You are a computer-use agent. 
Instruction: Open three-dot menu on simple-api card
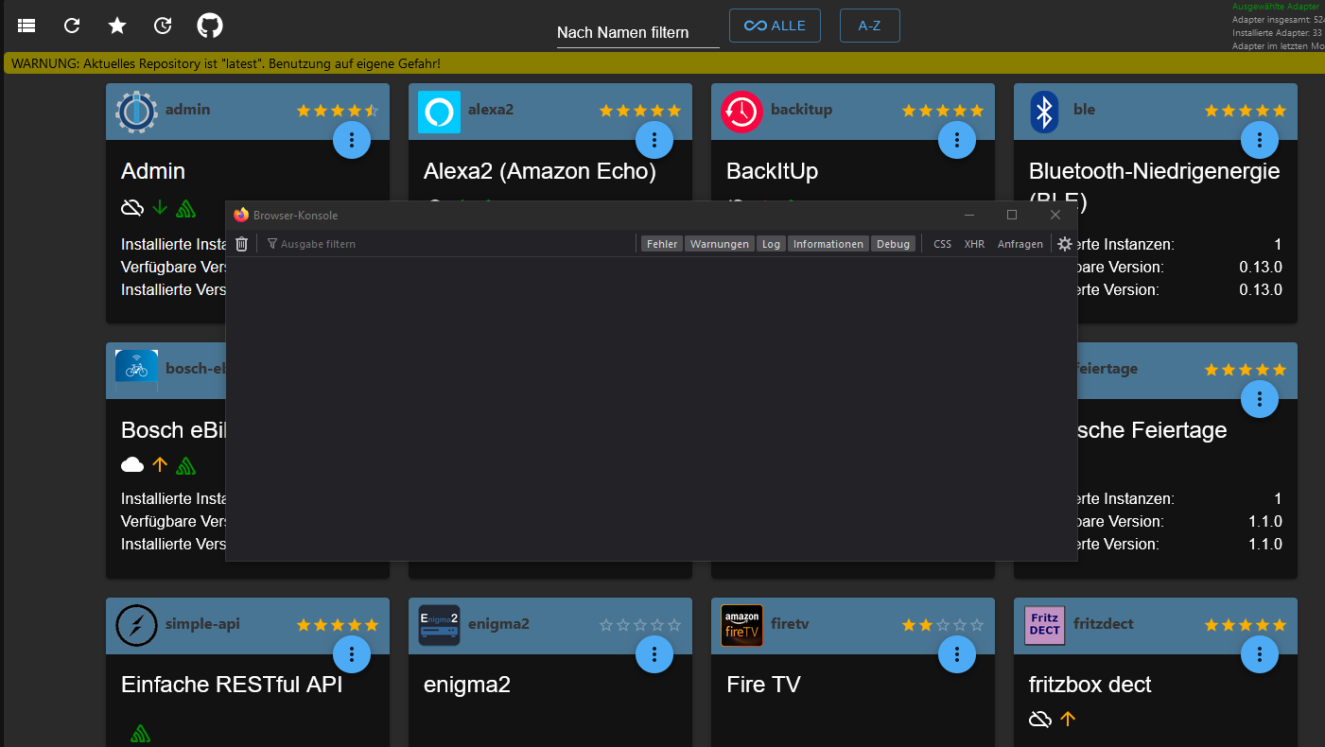point(352,653)
